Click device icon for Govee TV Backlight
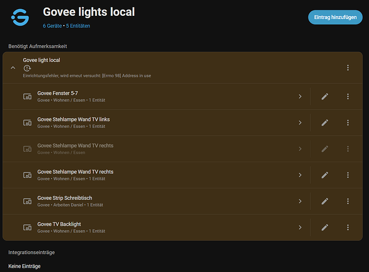Viewport: 369px width, 272px height. click(27, 227)
